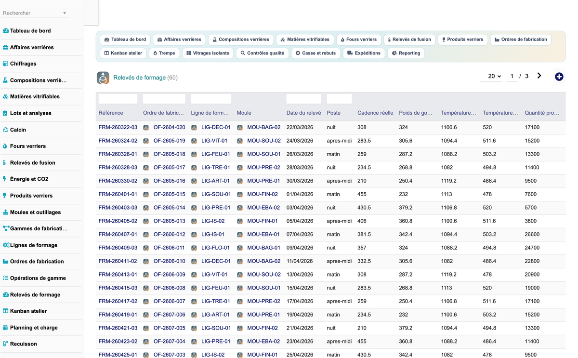Image resolution: width=578 pixels, height=358 pixels.
Task: Open order link OF-2605-017
Action: [x=169, y=168]
